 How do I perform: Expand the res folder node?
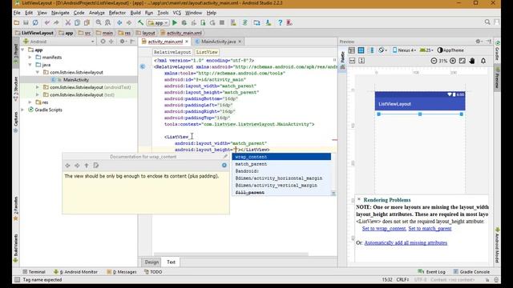pos(30,102)
